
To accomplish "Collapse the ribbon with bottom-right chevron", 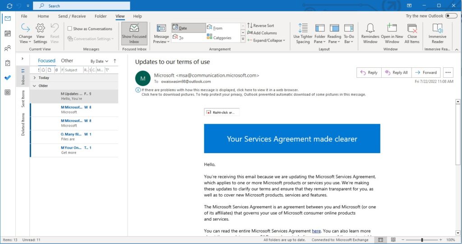I will point(457,49).
